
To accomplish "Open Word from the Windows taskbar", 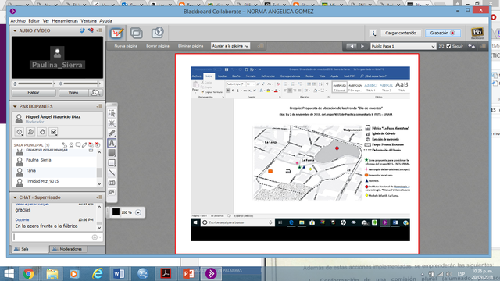I will point(120,274).
